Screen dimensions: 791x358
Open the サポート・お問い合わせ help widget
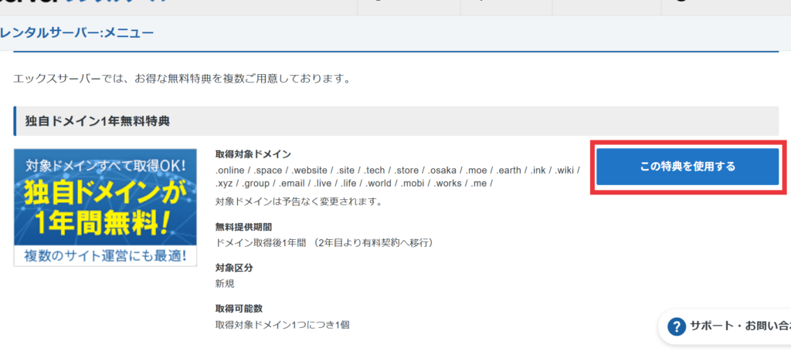coord(725,326)
